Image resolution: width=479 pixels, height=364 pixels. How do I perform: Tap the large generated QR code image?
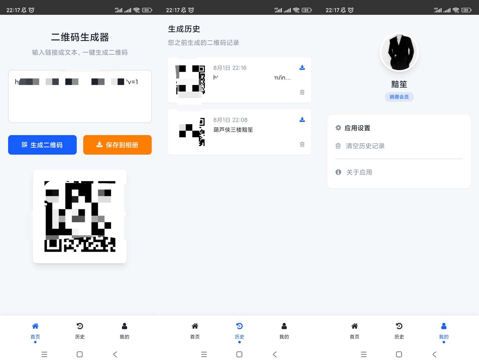point(80,216)
